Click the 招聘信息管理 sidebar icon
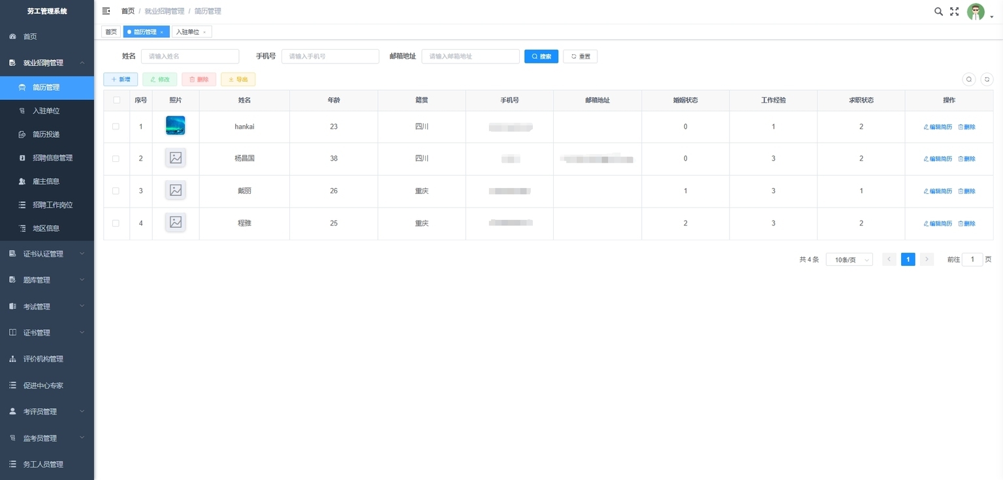The height and width of the screenshot is (480, 1003). pyautogui.click(x=22, y=158)
